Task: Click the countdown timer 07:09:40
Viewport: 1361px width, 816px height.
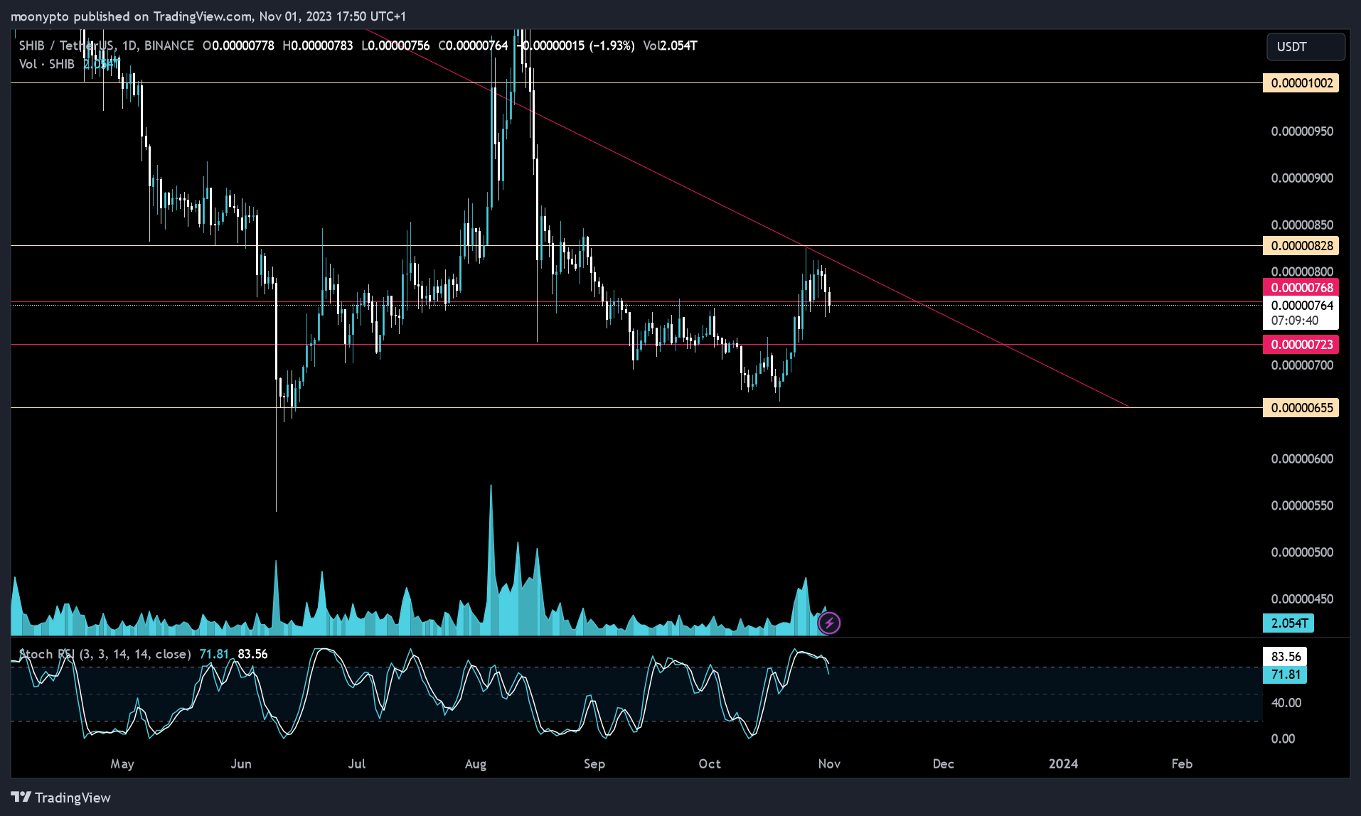Action: [x=1295, y=321]
